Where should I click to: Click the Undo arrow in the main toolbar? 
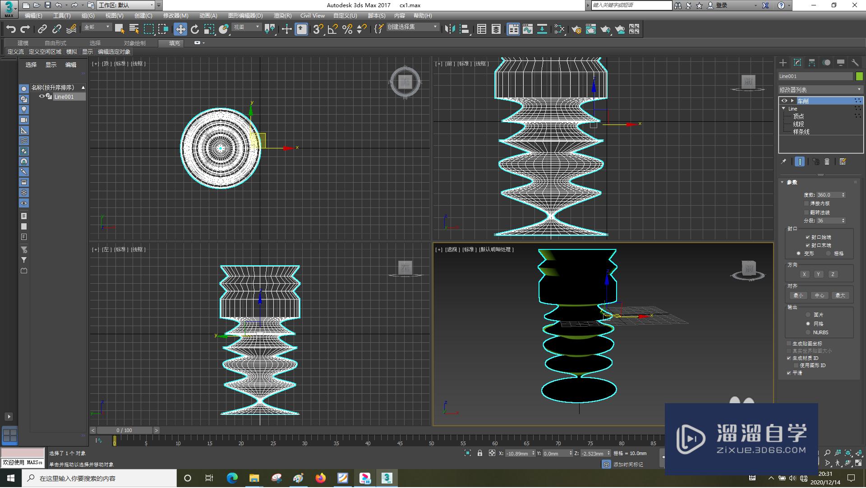11,29
